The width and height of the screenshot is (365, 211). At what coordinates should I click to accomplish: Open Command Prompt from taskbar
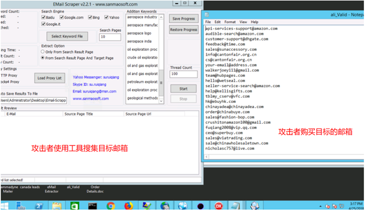[92, 206]
